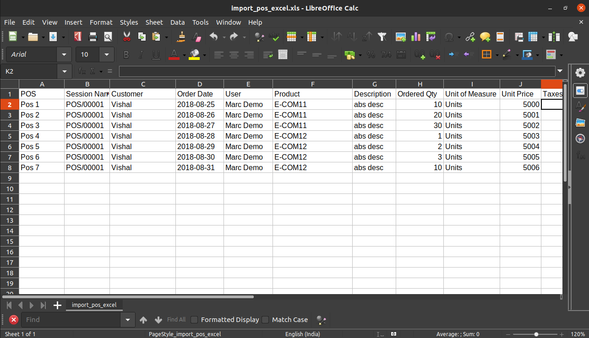Expand the formula bar
This screenshot has height=338, width=589.
point(560,71)
